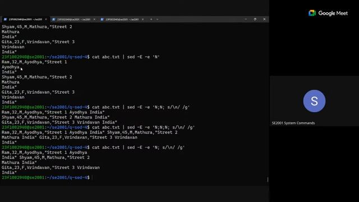This screenshot has width=359, height=202.
Task: Click output line Gita,23,F,Vrindavan,"Street 3 Vrindavan India"
Action: pos(59,122)
